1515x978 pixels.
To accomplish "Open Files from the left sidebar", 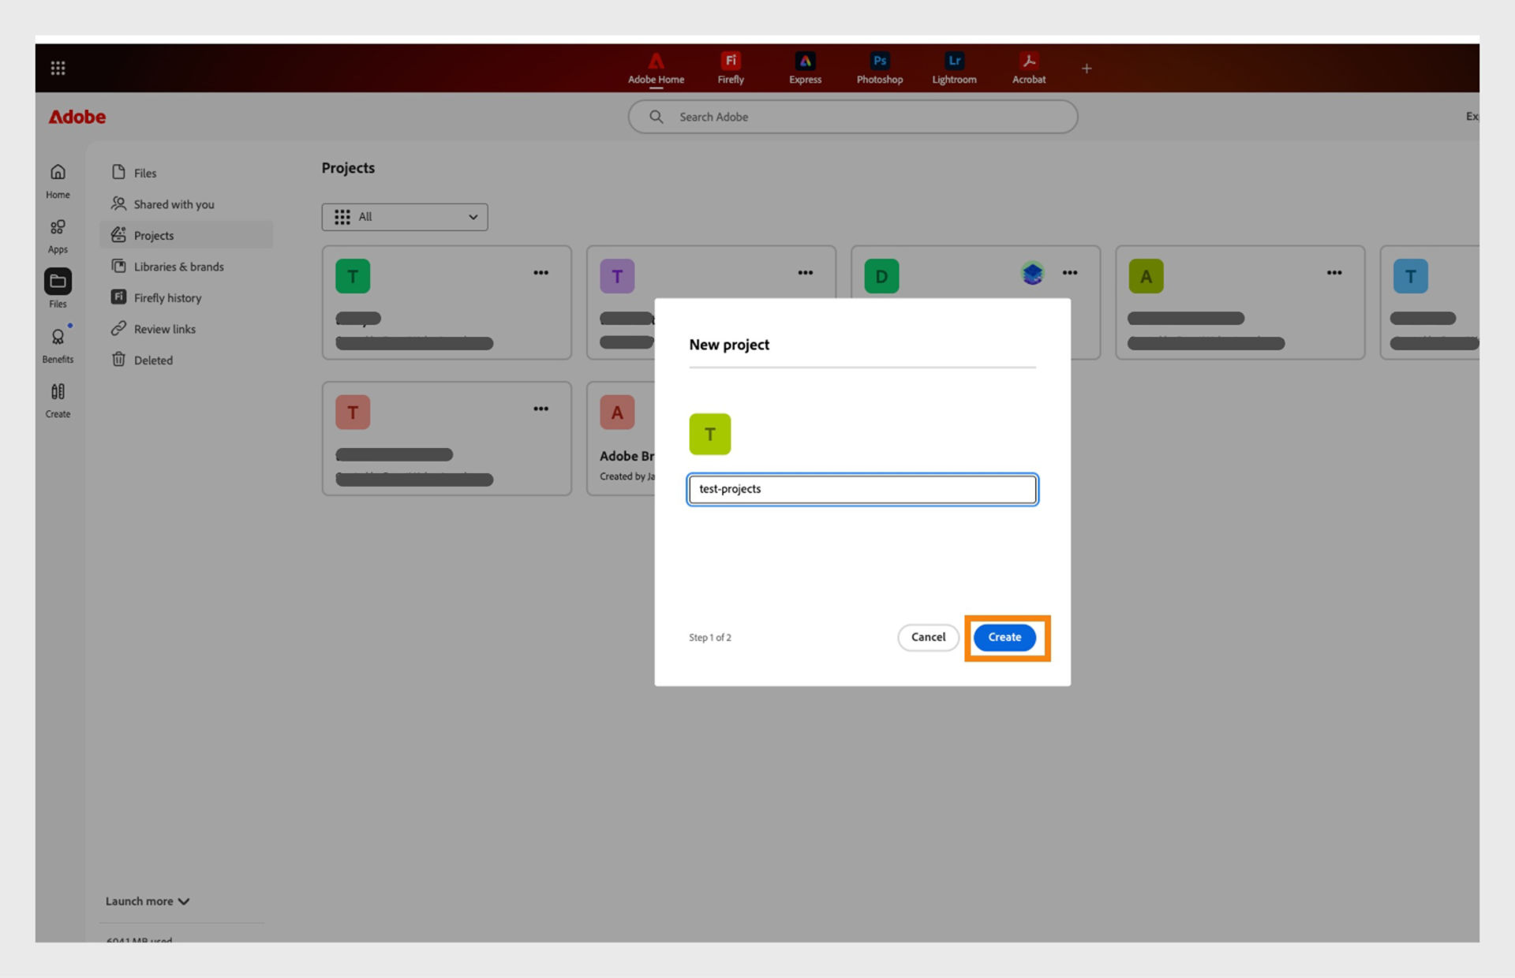I will click(57, 290).
